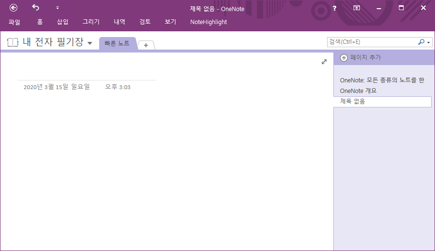Switch to the 내역 ribbon tab
Screen dimensions: 435x251
tap(119, 22)
